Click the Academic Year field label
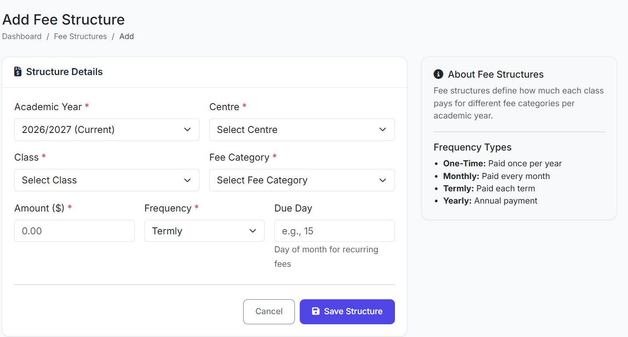 coord(48,107)
